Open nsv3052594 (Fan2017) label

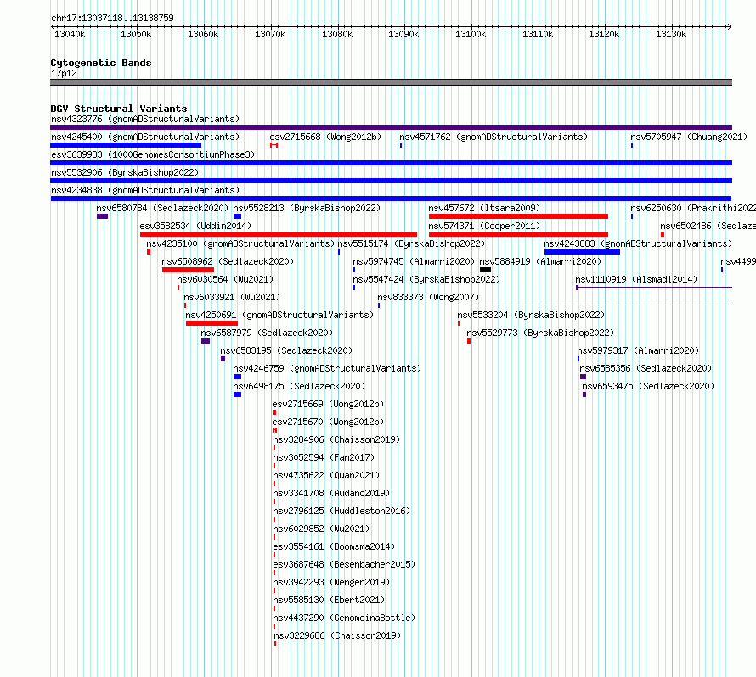324,457
